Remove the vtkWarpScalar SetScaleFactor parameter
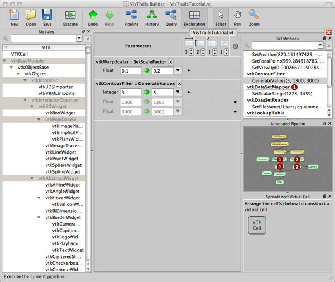Image resolution: width=335 pixels, height=282 pixels. [171, 62]
